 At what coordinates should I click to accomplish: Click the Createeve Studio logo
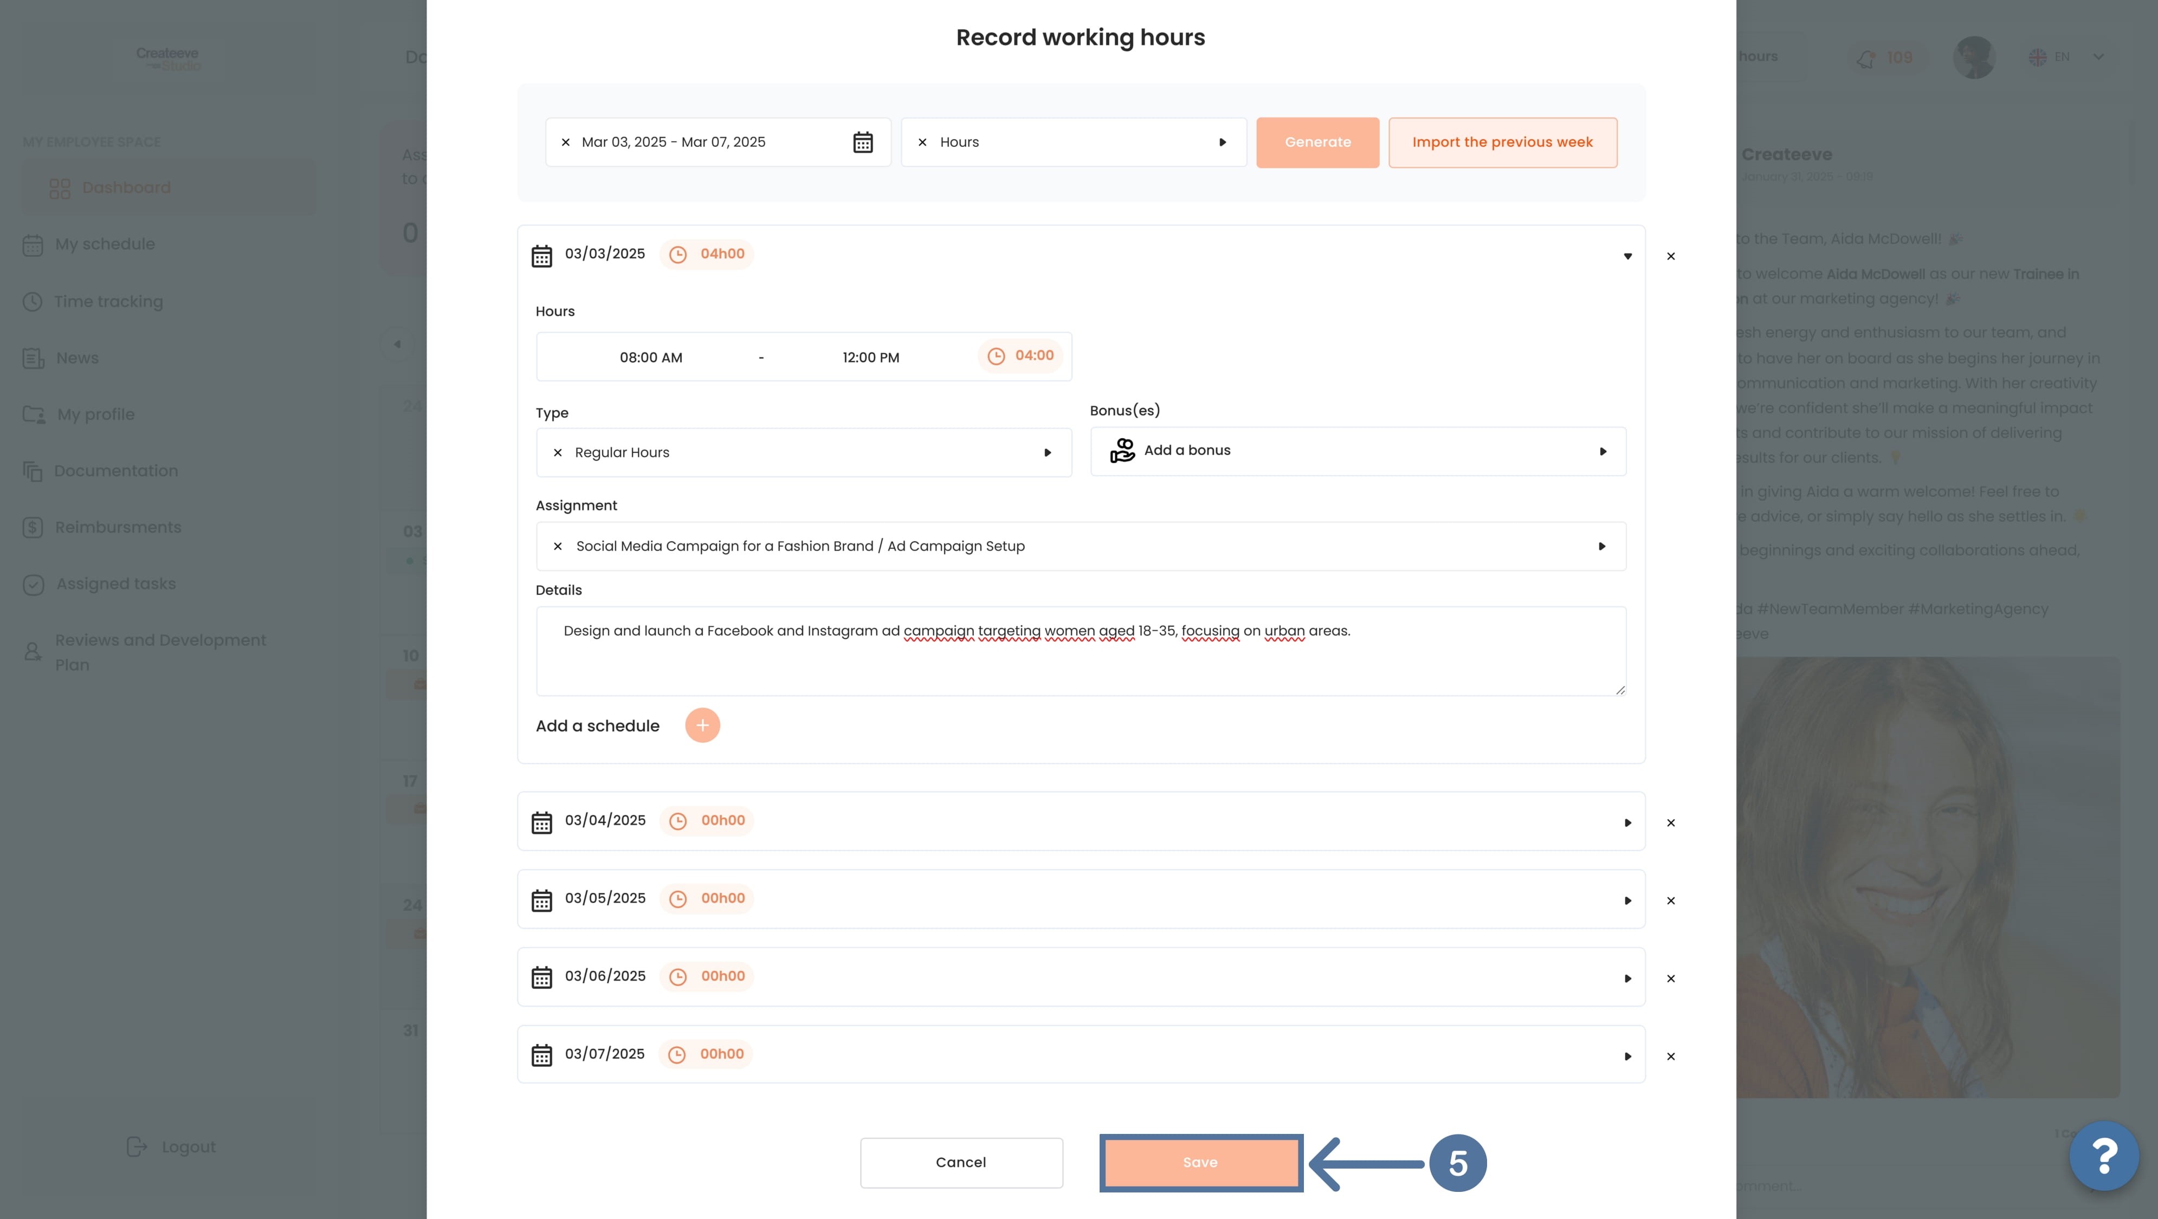click(x=169, y=59)
